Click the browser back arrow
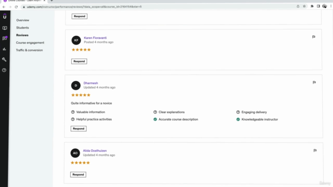 [x=4, y=7]
